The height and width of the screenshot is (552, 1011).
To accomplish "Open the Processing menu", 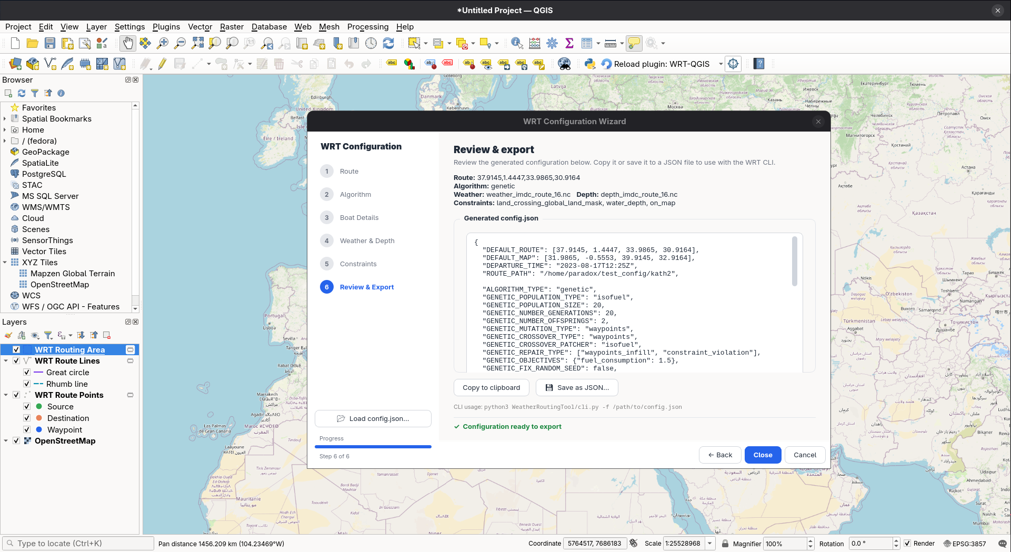I will [368, 27].
